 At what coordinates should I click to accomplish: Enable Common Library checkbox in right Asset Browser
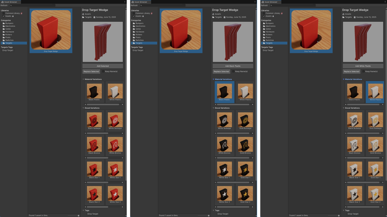pyautogui.click(x=264, y=13)
